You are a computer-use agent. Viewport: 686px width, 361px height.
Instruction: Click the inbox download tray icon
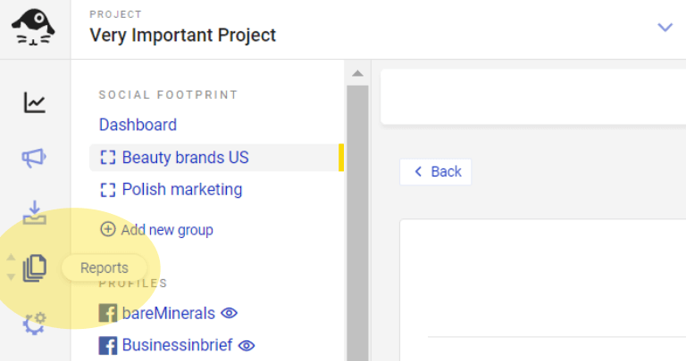[35, 212]
